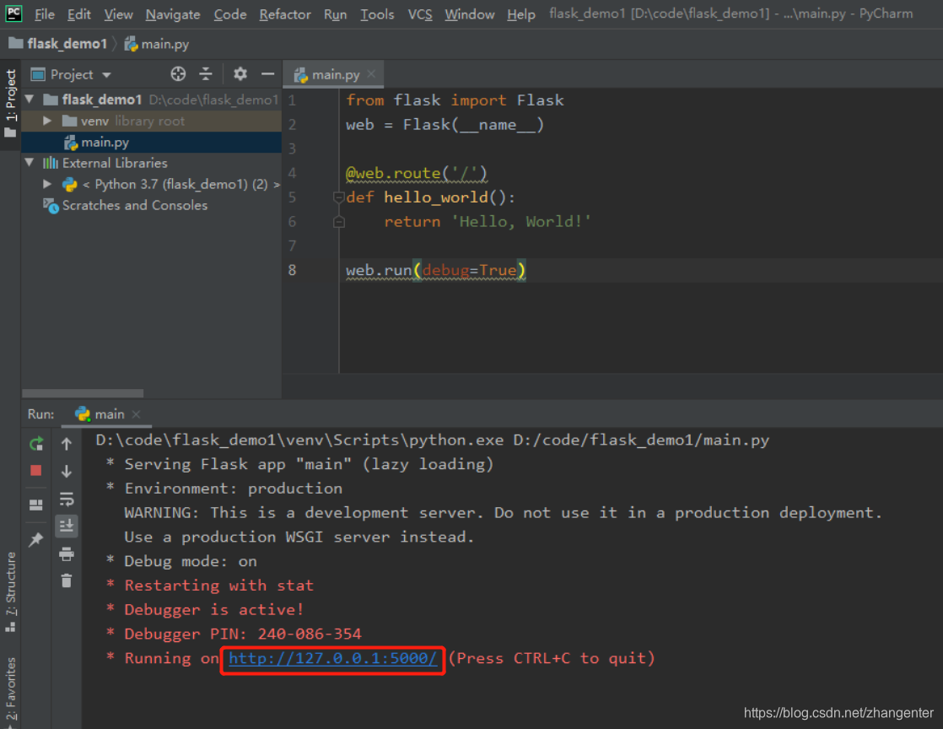943x729 pixels.
Task: Hide the Project tool window with minus icon
Action: [267, 74]
